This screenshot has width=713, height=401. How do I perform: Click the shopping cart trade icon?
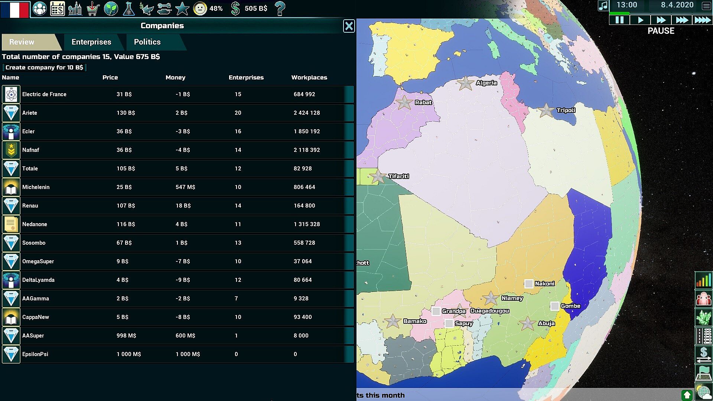click(x=93, y=8)
